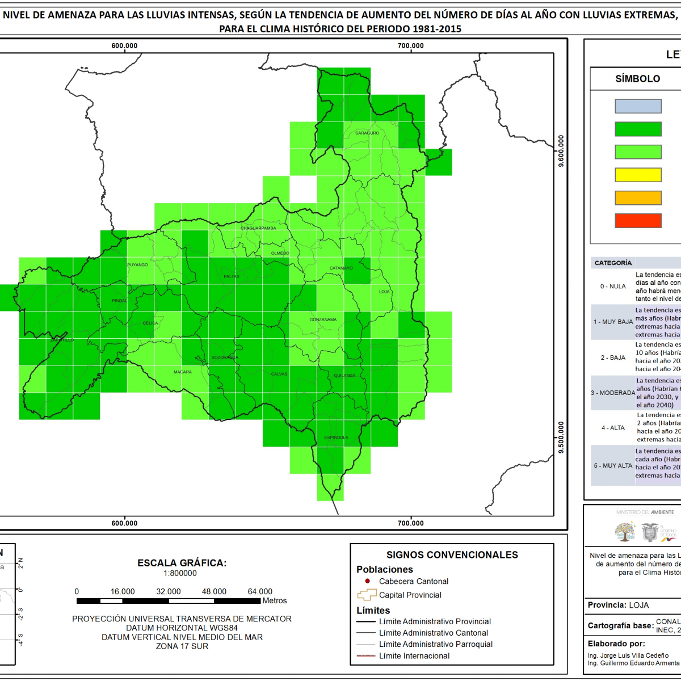681x681 pixels.
Task: Click the CATAMAYO canton label
Action: pos(341,268)
